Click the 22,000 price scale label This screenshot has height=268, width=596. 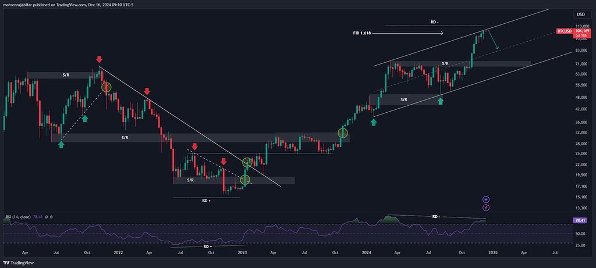tap(582, 165)
